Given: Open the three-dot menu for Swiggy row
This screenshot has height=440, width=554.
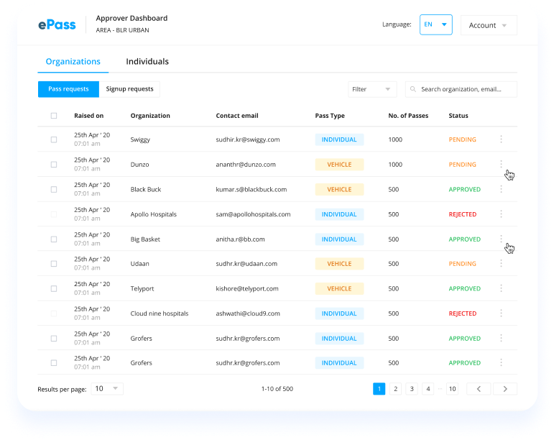Looking at the screenshot, I should click(x=501, y=139).
